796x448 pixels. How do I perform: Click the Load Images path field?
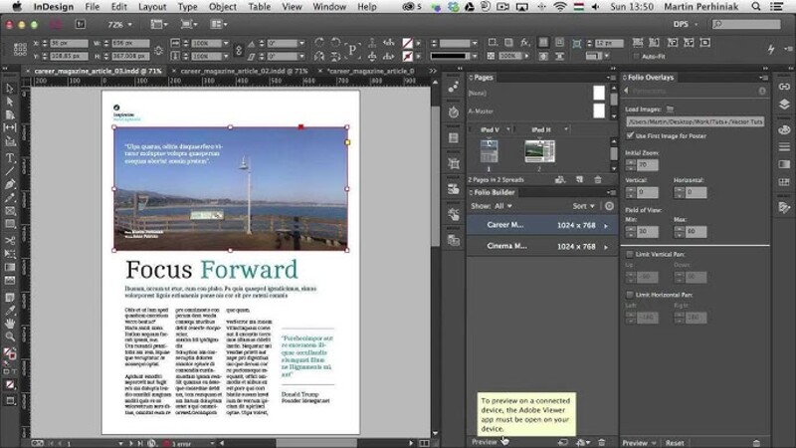695,121
